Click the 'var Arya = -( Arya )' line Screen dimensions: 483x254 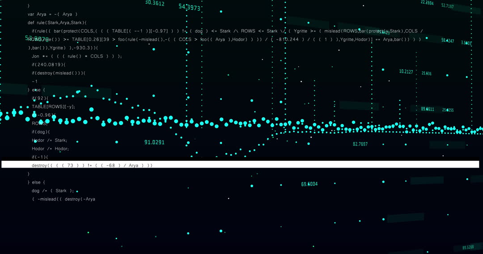(52, 14)
